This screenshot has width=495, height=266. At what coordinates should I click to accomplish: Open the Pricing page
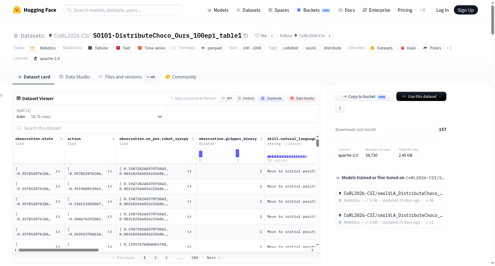(x=405, y=10)
